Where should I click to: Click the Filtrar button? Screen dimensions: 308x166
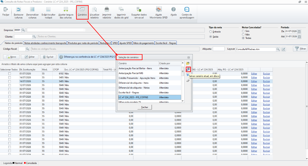click(300, 49)
